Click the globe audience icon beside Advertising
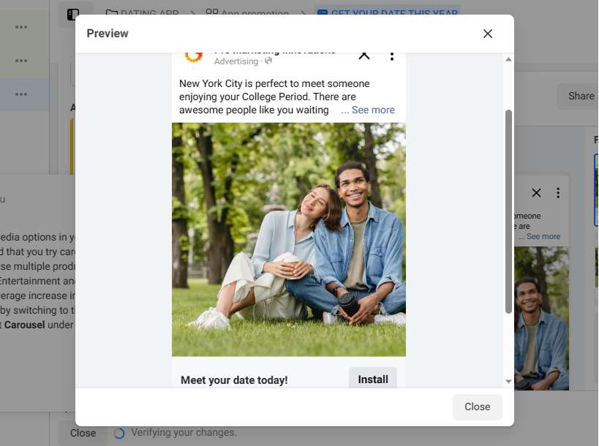 pos(268,62)
